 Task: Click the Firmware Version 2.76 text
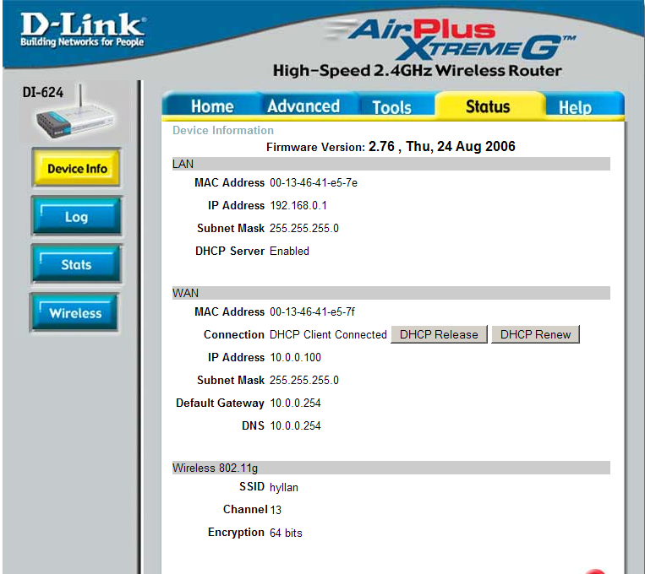[391, 147]
